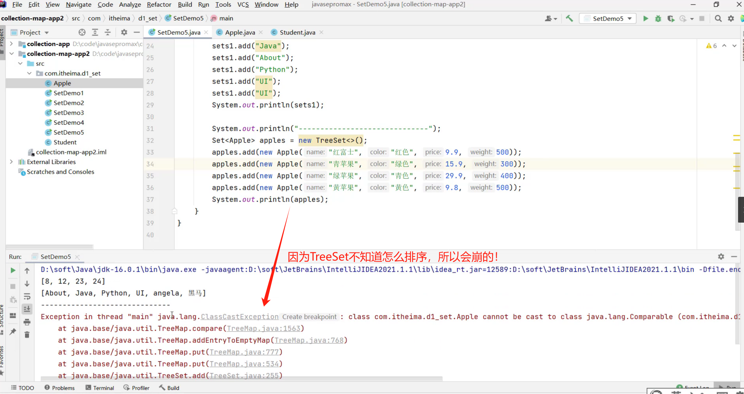Screen dimensions: 744x394
Task: Click Create breakpoint on exception
Action: (309, 317)
